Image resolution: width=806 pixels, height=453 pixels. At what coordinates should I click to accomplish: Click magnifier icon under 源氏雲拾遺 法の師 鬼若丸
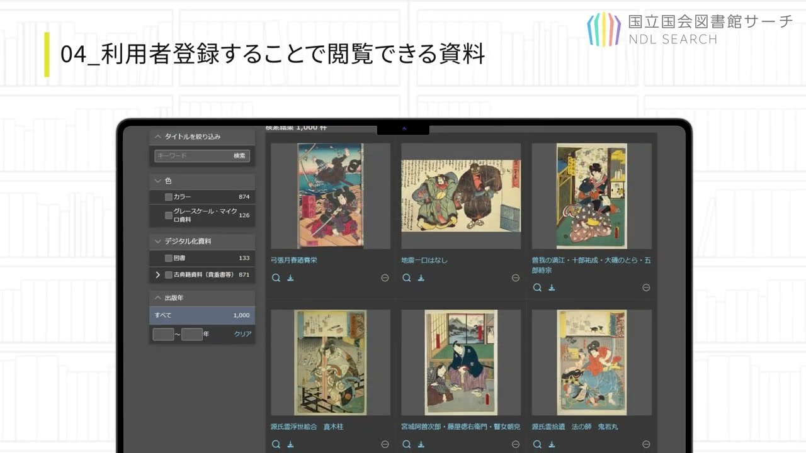click(x=537, y=444)
